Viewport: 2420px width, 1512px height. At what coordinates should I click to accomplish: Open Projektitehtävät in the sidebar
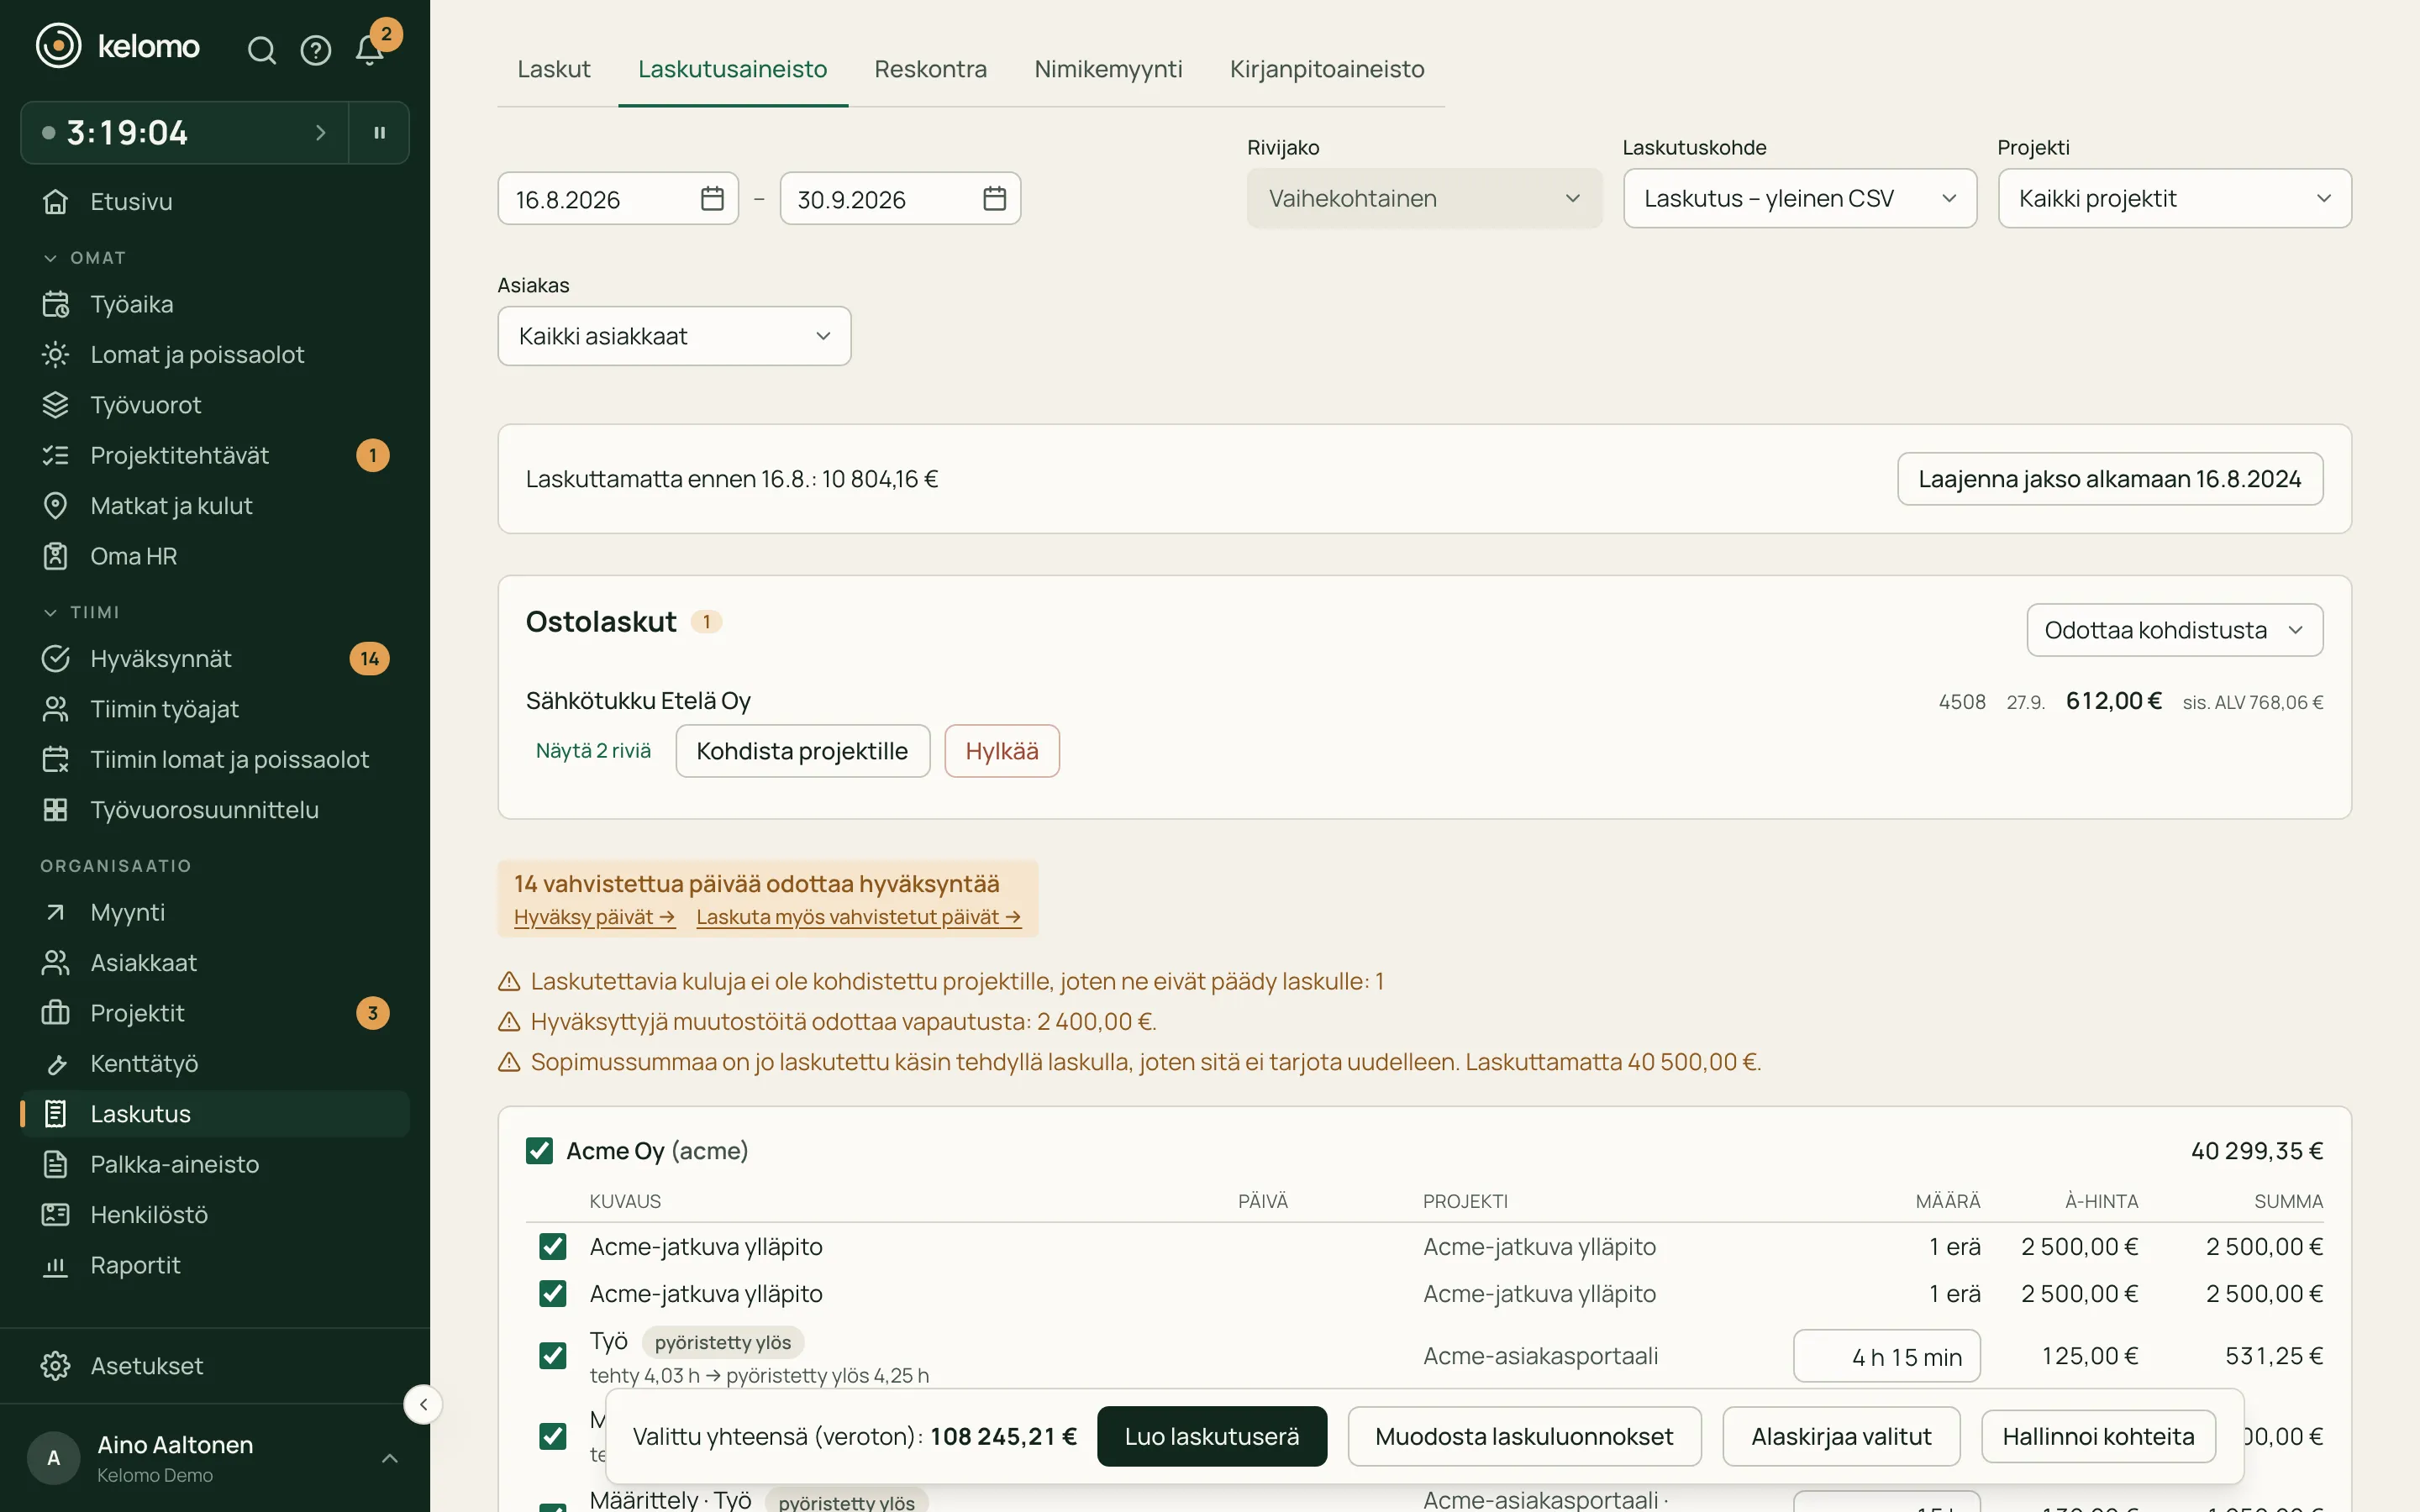pos(215,455)
